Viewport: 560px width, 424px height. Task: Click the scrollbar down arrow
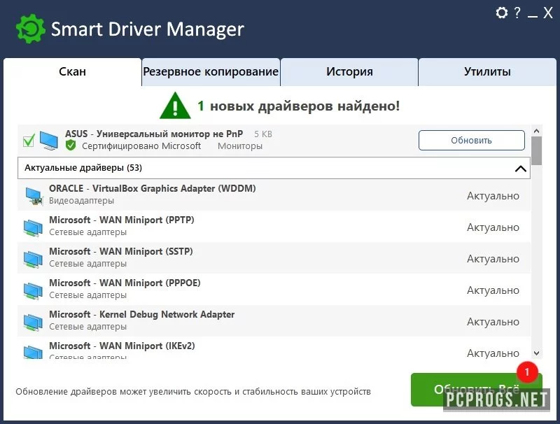(x=536, y=353)
